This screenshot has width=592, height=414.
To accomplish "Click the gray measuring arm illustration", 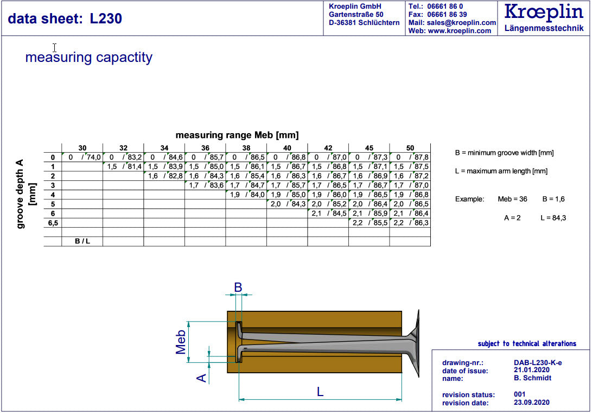I will coord(326,344).
